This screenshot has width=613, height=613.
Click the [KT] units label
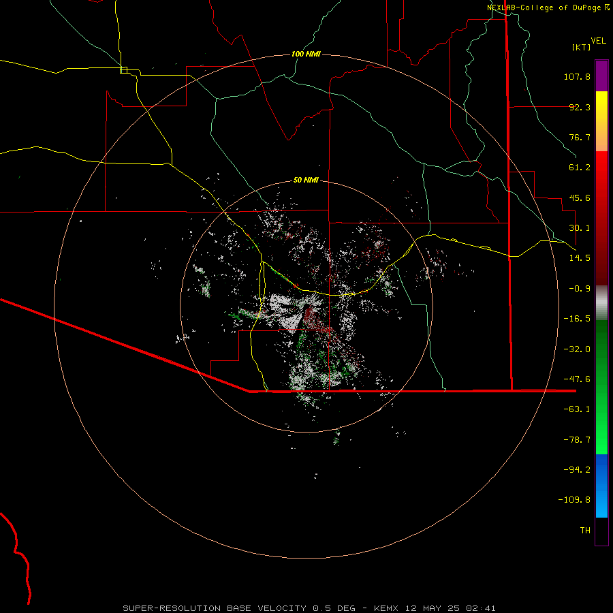click(x=582, y=47)
